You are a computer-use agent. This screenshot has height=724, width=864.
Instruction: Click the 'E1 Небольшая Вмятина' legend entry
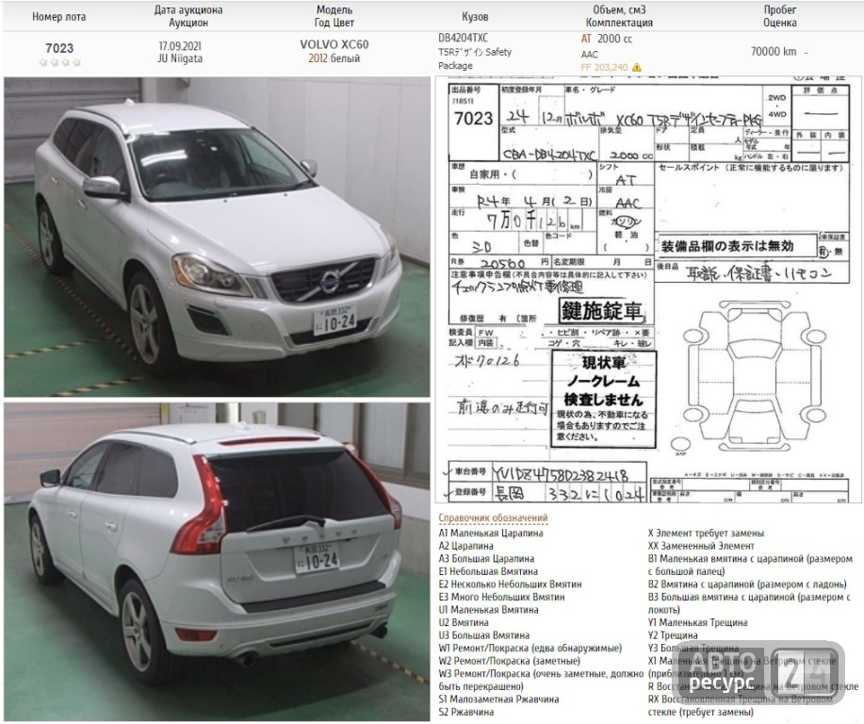pos(488,571)
